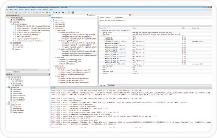Select Timing summary in Report Navigation
Image resolution: width=217 pixels, height=138 pixels.
pyautogui.click(x=58, y=20)
